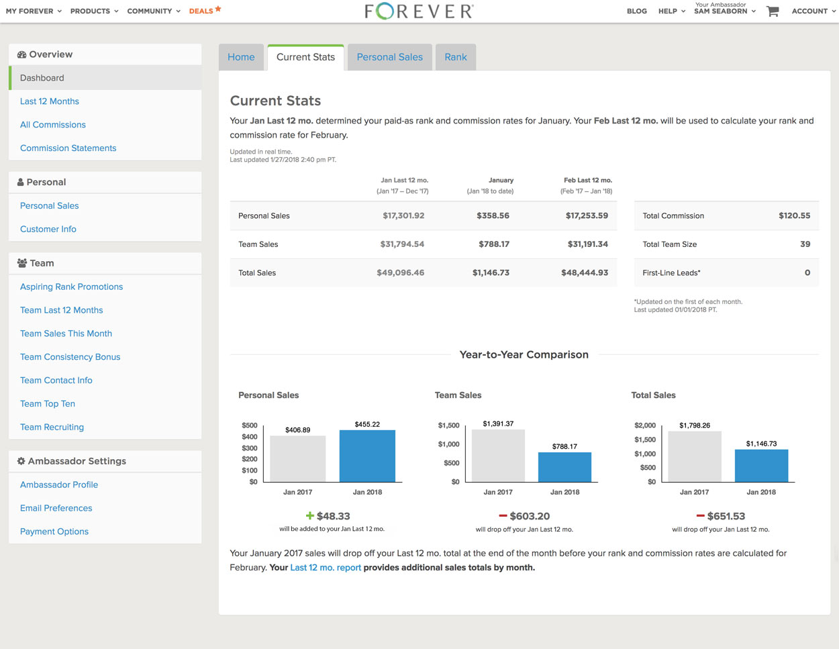Switch to the Personal Sales tab
The width and height of the screenshot is (839, 649).
[389, 57]
